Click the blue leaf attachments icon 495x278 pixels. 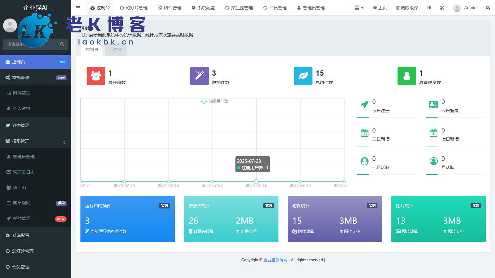tap(303, 76)
